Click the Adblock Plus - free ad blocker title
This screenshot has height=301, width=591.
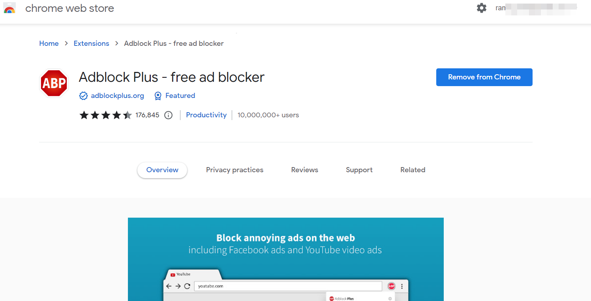[x=172, y=77]
